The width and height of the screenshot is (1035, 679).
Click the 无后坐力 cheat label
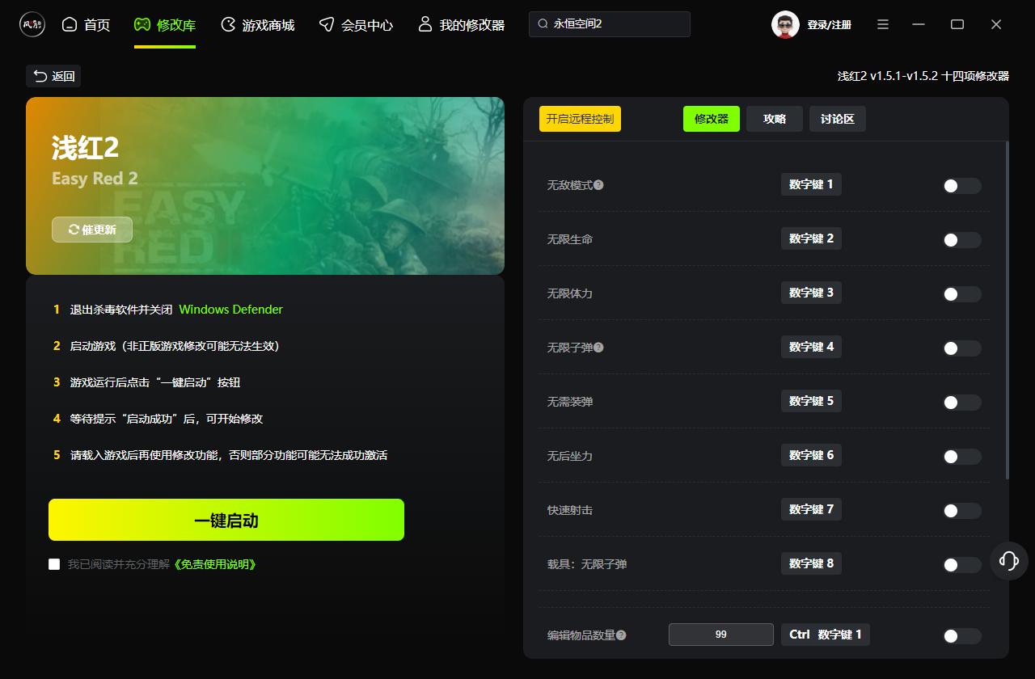click(570, 456)
